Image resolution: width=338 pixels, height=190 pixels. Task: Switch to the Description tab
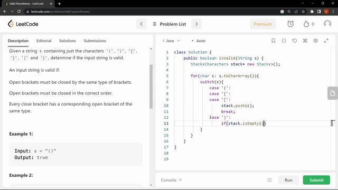tap(18, 41)
